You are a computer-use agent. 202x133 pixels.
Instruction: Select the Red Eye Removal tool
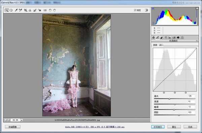tap(40, 10)
